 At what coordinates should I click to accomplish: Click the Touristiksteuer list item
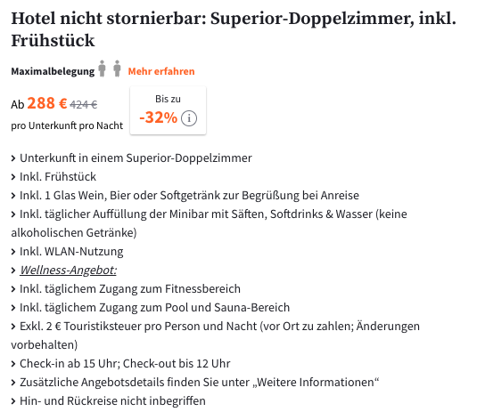216,335
